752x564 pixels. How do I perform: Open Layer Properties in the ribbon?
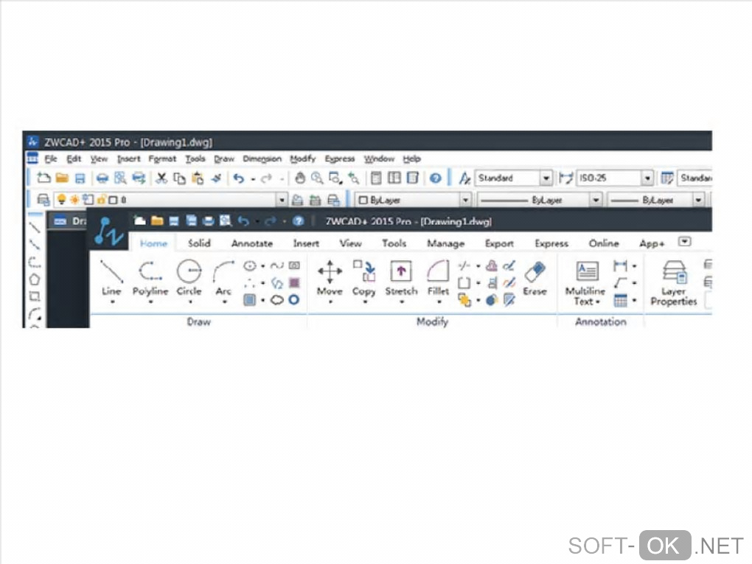673,283
